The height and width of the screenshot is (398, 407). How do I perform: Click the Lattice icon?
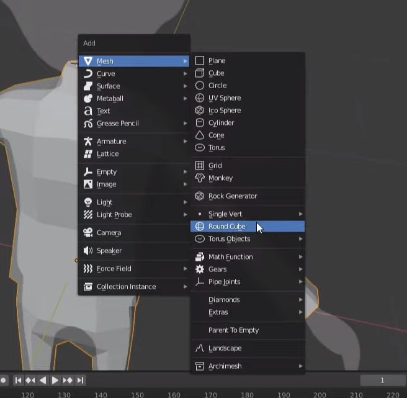point(88,154)
